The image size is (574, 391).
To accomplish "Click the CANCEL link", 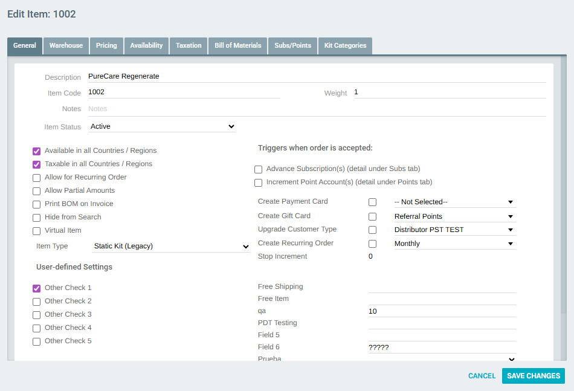I will click(482, 375).
